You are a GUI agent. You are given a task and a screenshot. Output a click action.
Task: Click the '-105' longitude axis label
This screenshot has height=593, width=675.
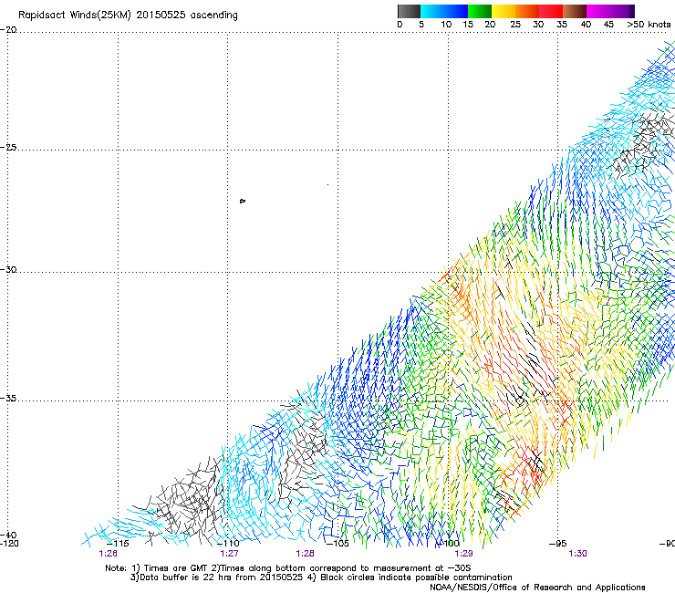pyautogui.click(x=337, y=544)
